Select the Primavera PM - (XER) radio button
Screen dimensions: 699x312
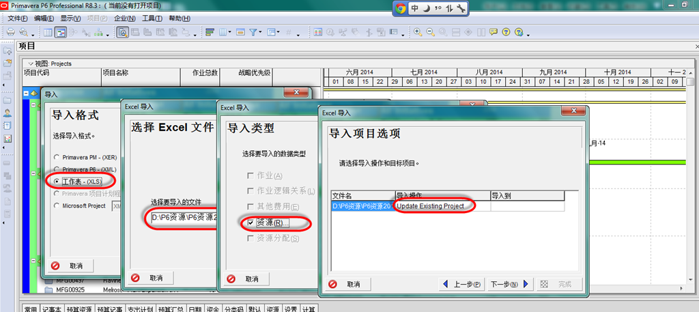[x=56, y=157]
